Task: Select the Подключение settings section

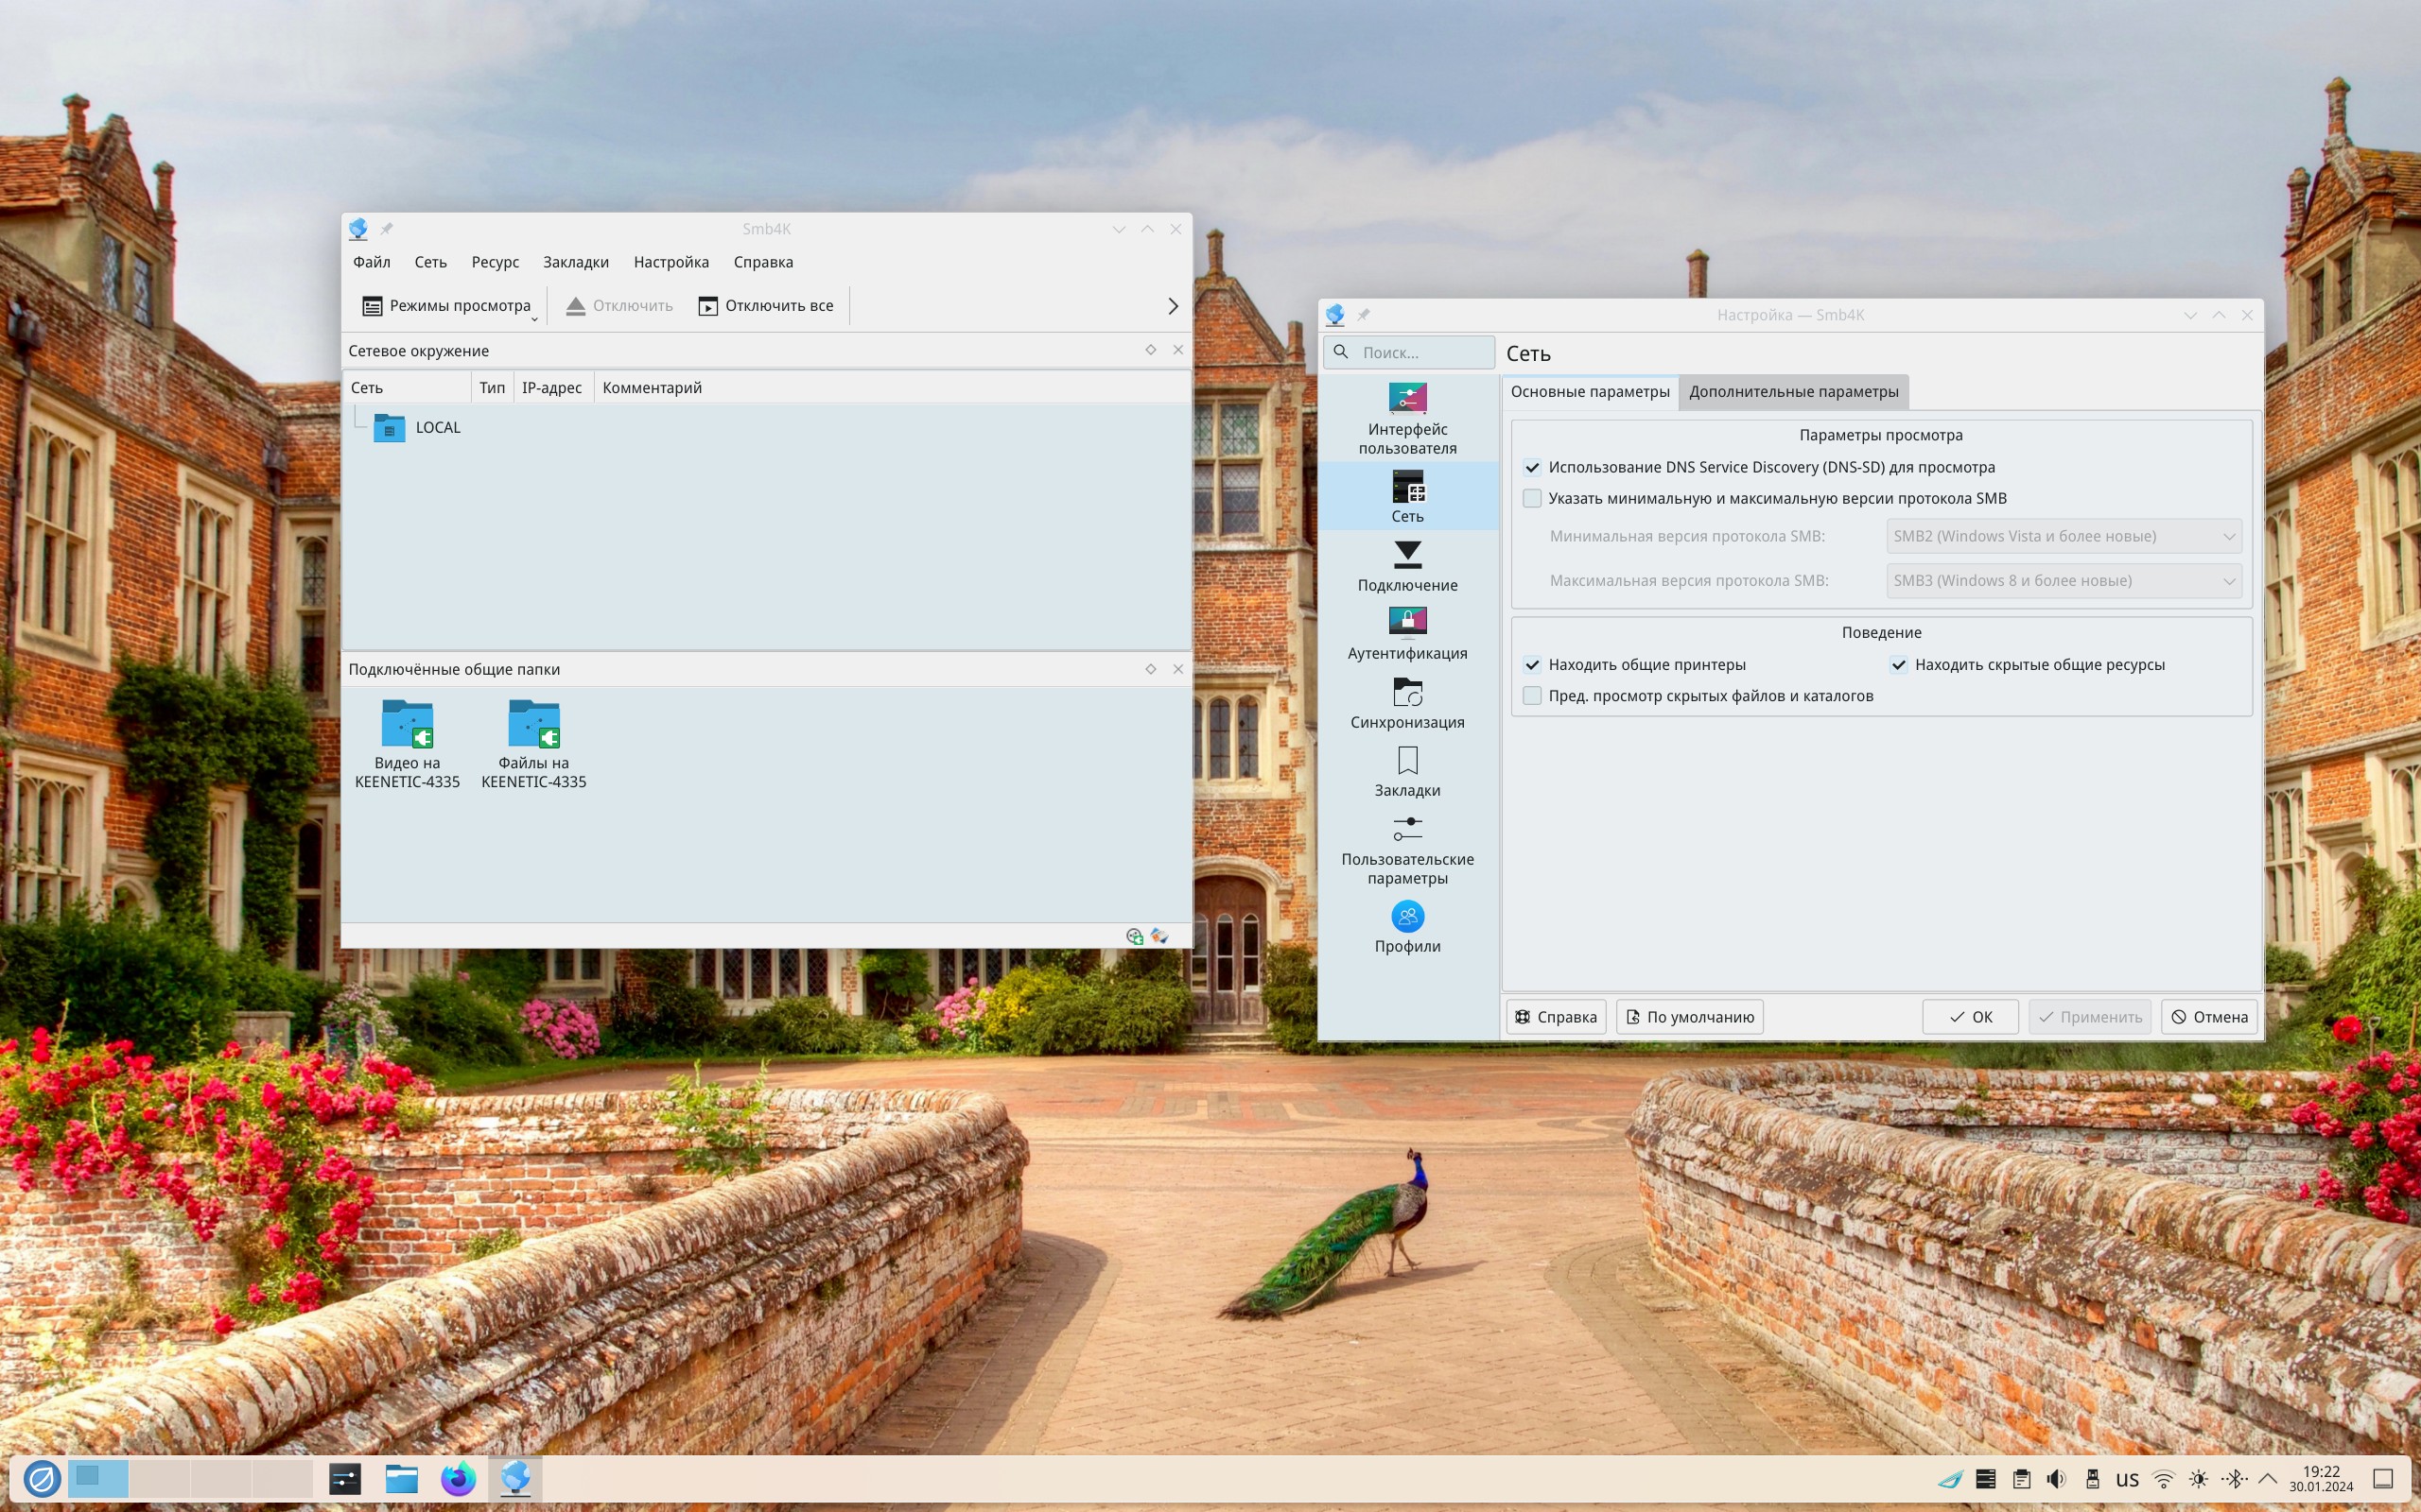Action: (x=1406, y=566)
